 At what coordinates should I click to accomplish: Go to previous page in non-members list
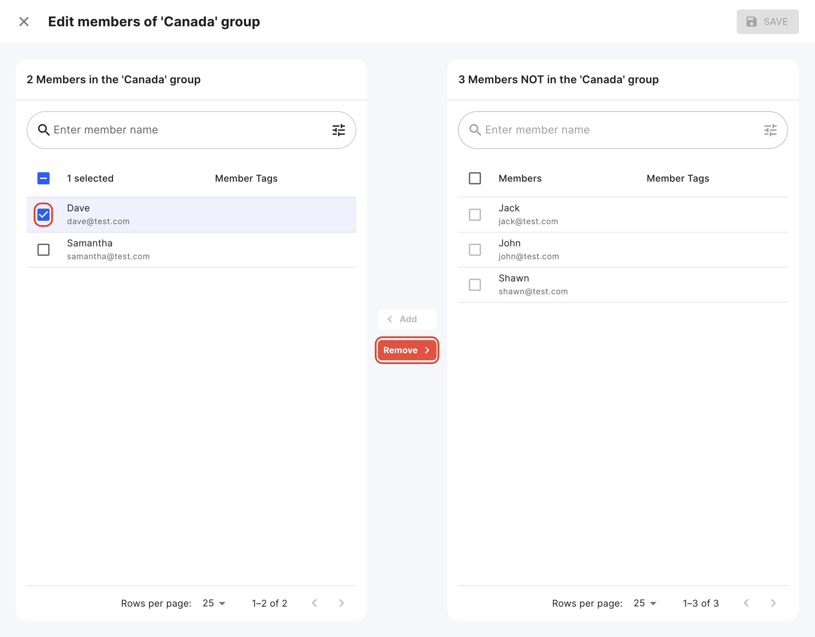746,603
